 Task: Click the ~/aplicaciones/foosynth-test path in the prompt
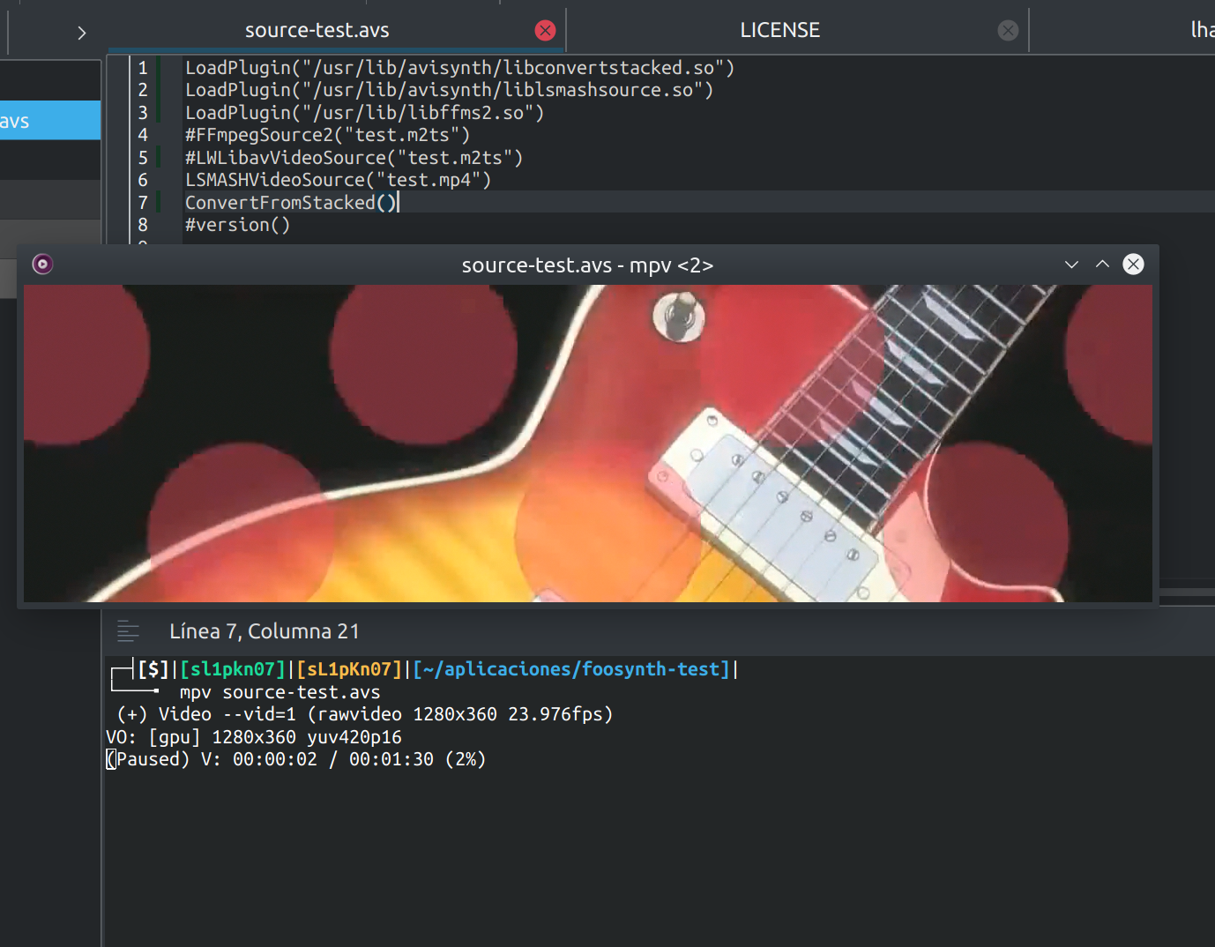571,668
